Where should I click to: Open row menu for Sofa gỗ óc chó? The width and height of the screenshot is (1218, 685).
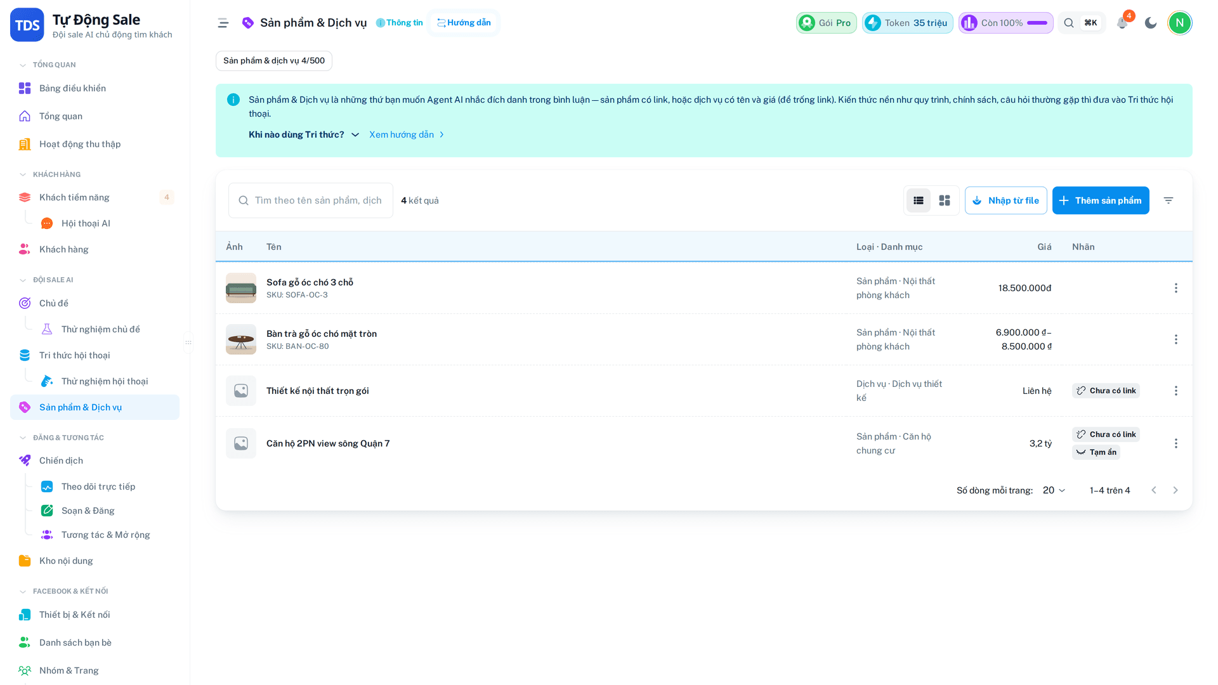(x=1176, y=288)
